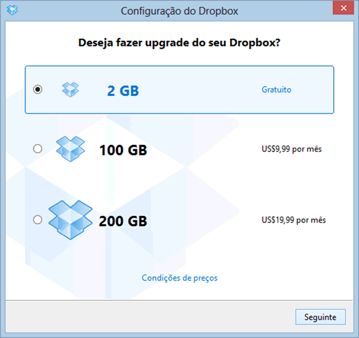
Task: Click the "US$9,99 por mês" price text
Action: tap(292, 149)
